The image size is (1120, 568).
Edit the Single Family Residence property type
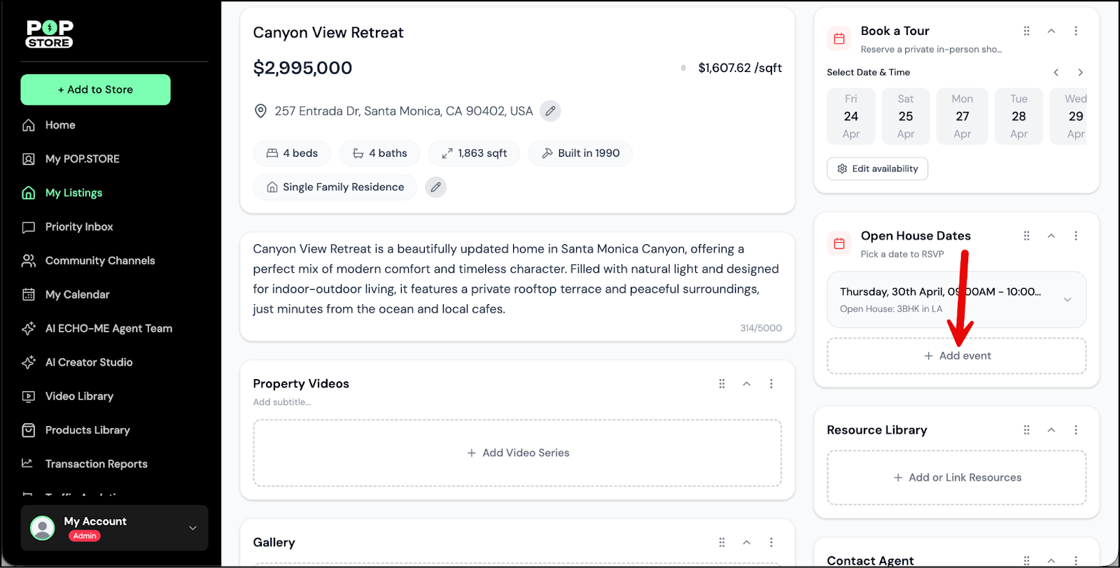(435, 187)
